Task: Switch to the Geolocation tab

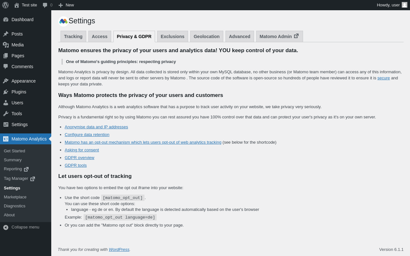Action: click(207, 36)
